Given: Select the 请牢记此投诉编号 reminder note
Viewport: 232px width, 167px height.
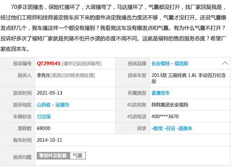Looking at the screenshot, I should [x=82, y=64].
